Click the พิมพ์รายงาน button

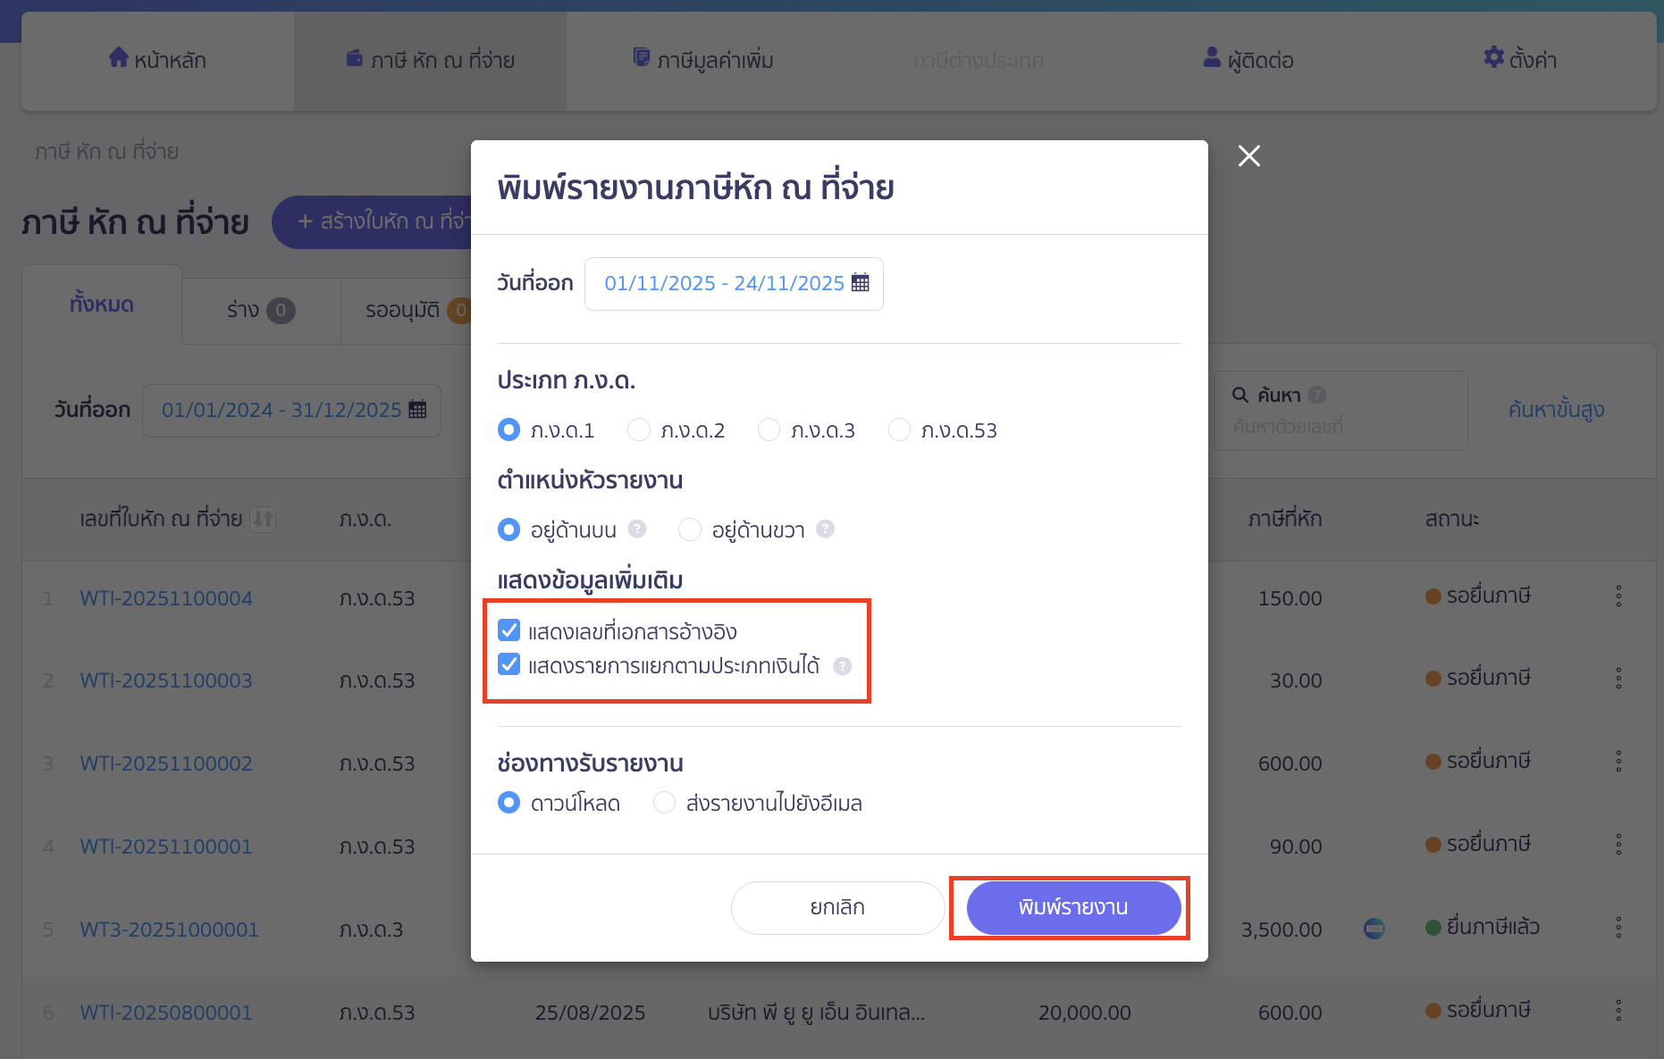pos(1071,907)
